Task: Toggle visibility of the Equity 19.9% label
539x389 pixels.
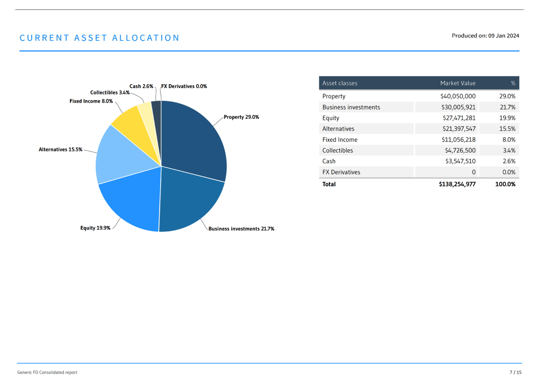Action: (x=95, y=228)
